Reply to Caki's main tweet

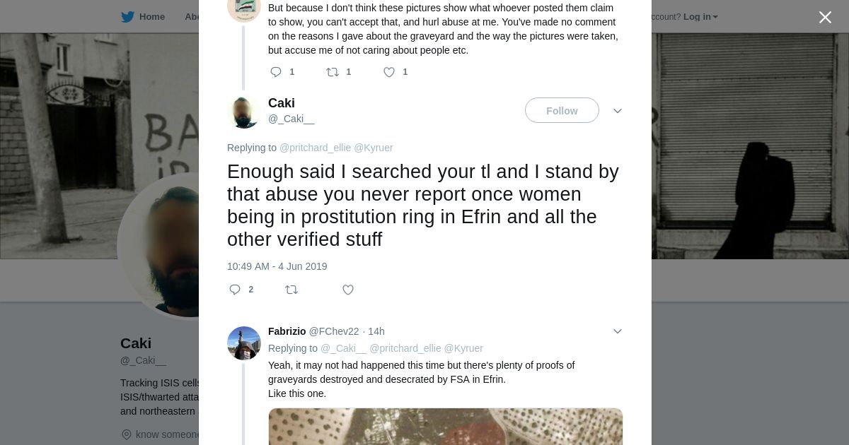tap(236, 290)
